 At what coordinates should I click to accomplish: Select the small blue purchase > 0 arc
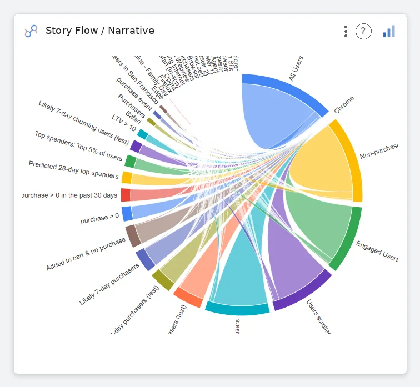tap(127, 214)
